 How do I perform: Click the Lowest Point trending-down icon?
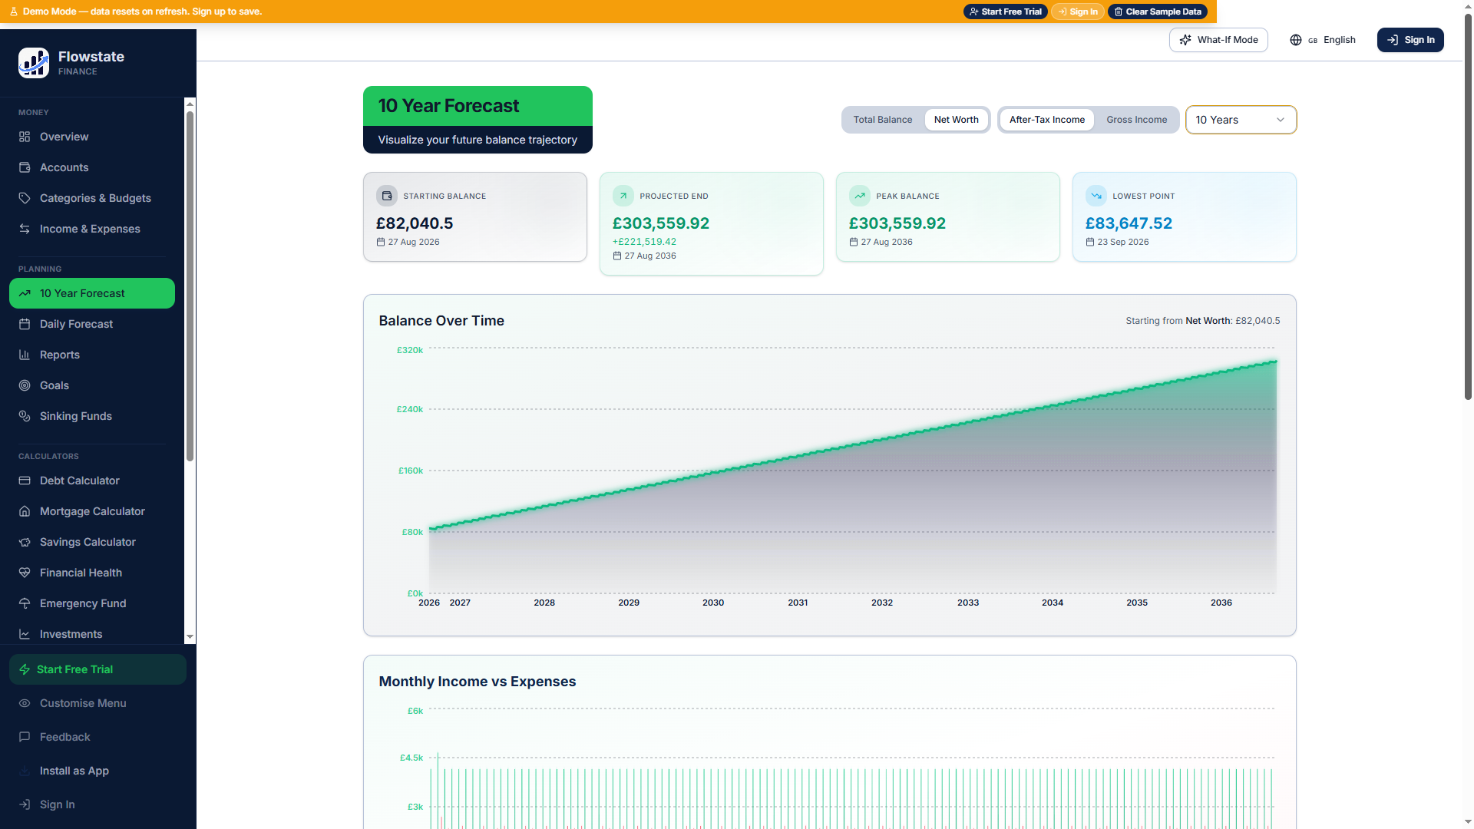click(1096, 196)
